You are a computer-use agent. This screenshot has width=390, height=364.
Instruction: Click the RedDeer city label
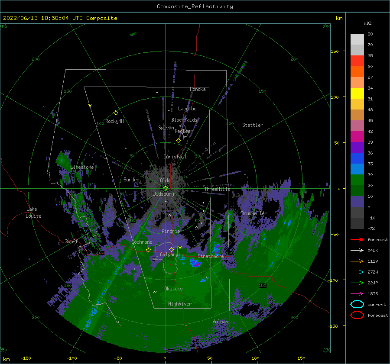pos(184,131)
